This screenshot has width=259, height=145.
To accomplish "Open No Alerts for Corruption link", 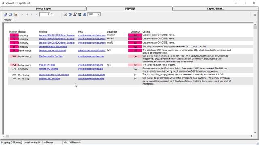I will [49, 79].
